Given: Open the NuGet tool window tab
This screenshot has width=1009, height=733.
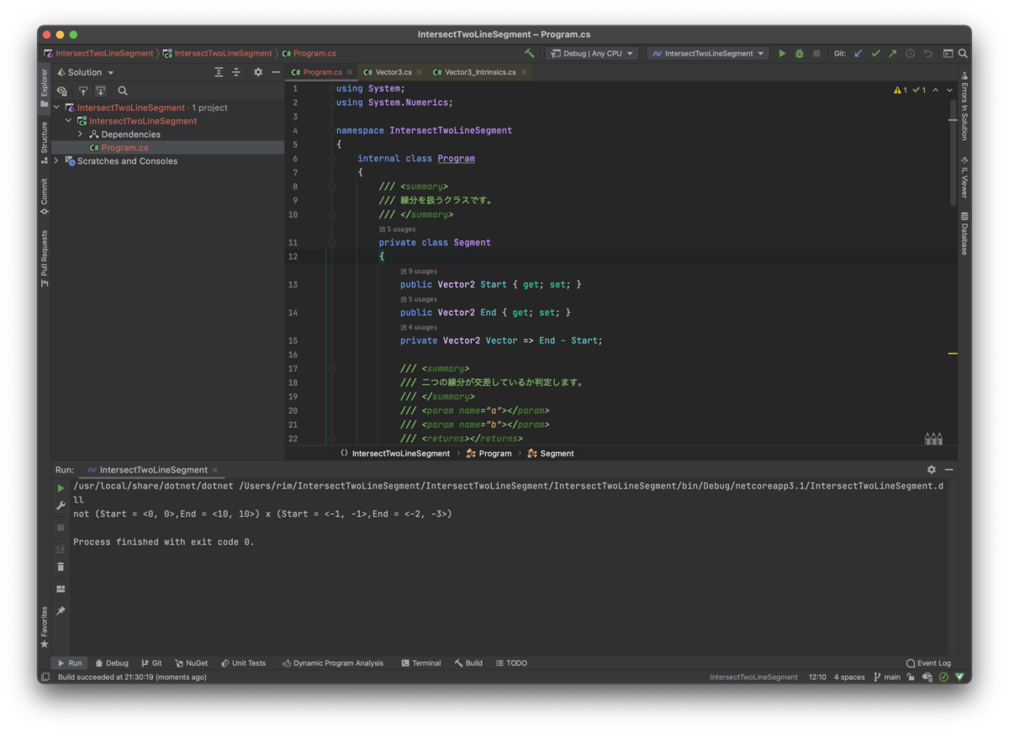Looking at the screenshot, I should pos(191,663).
